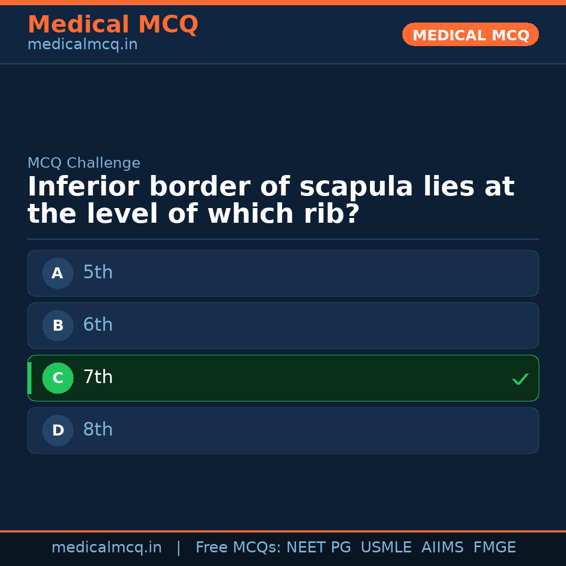The height and width of the screenshot is (566, 566).
Task: Choose the "7th" answer text
Action: tap(98, 377)
